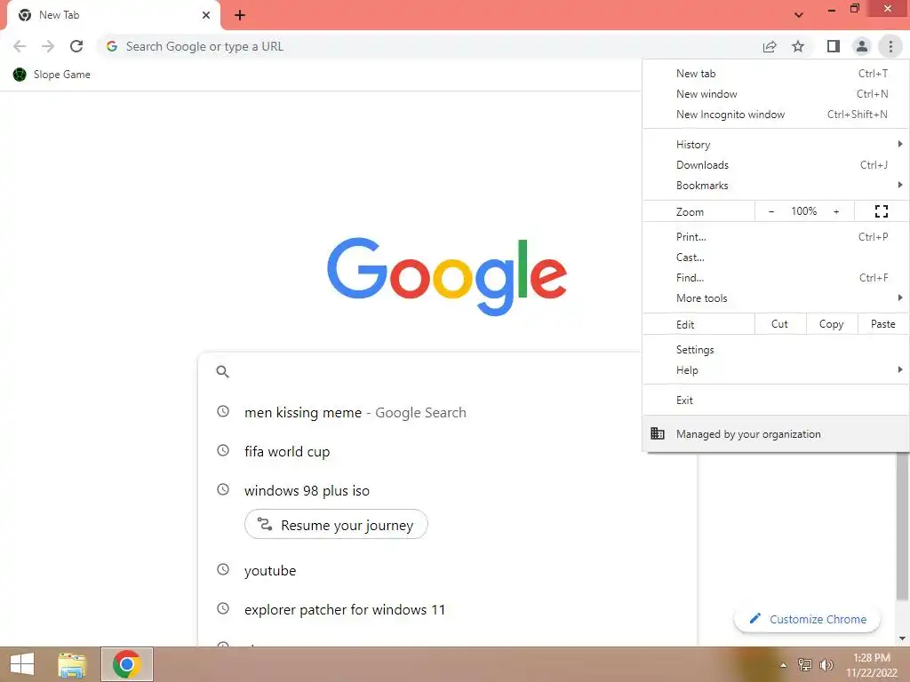Image resolution: width=910 pixels, height=682 pixels.
Task: Open Settings from the menu
Action: coord(775,350)
